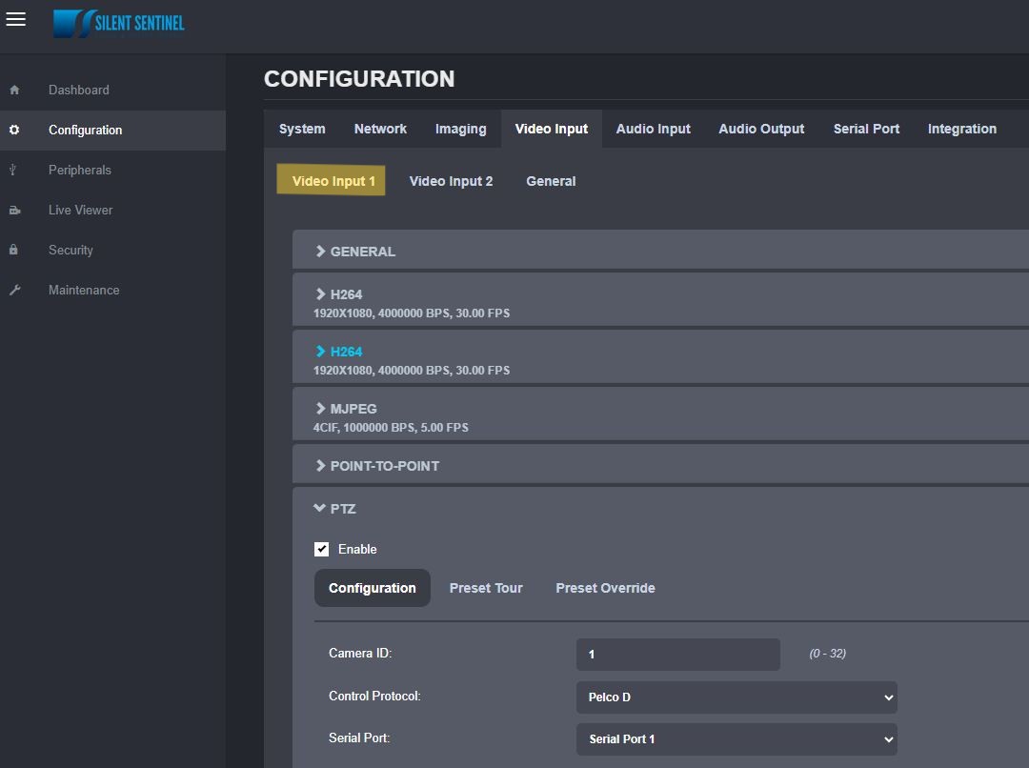Click the "Control Protocol:" label
The image size is (1029, 768).
[374, 696]
